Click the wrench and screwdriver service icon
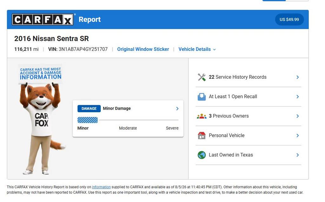Viewport: 325px width, 202px height. click(x=202, y=77)
